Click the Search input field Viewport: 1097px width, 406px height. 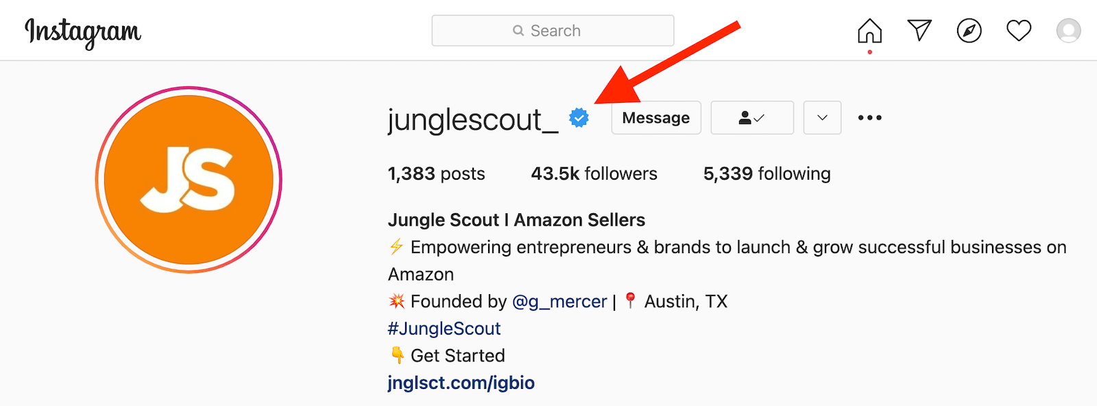click(x=553, y=31)
